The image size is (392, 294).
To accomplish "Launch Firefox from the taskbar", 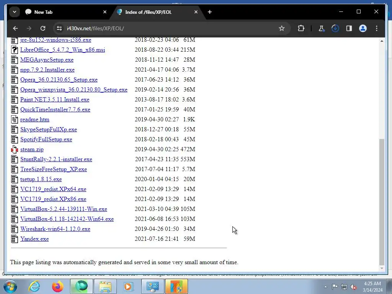I will coord(57,286).
